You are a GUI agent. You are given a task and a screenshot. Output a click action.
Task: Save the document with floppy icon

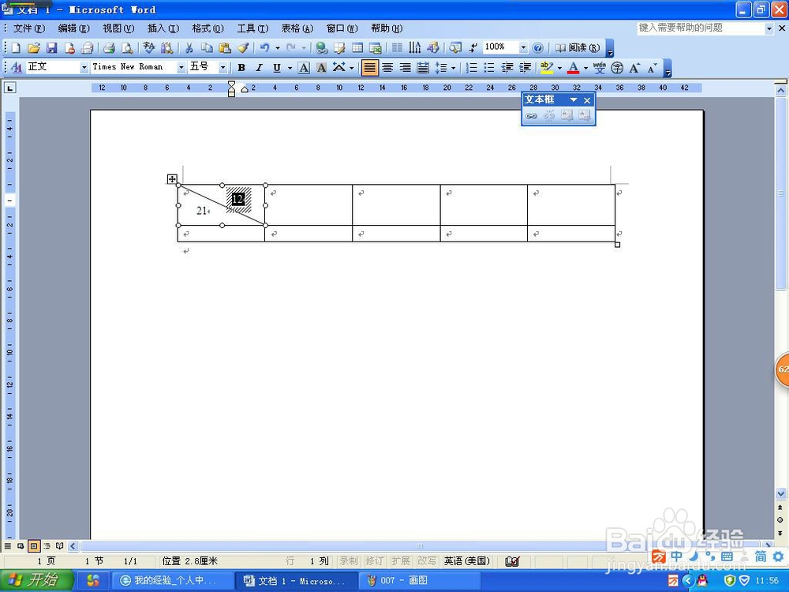[51, 48]
